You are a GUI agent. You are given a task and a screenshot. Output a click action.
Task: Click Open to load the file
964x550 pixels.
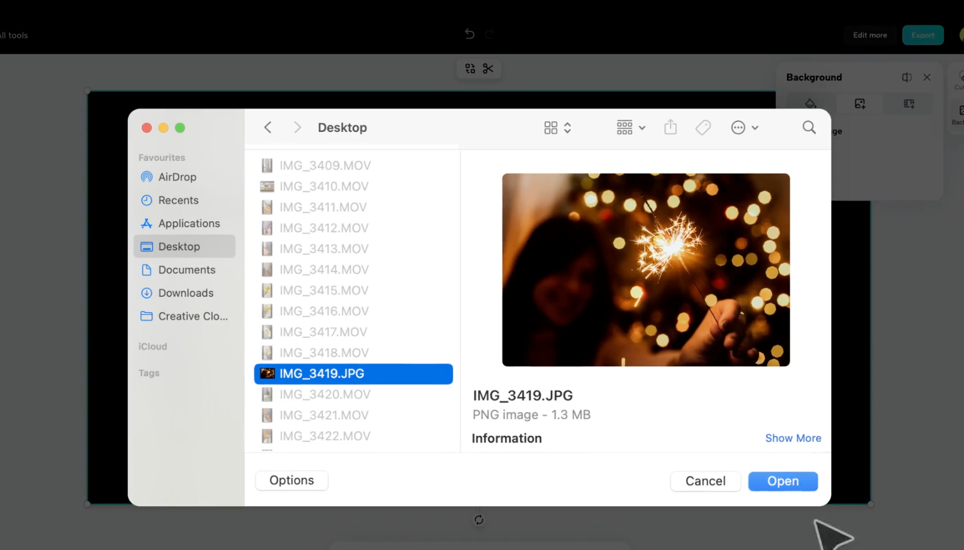[x=783, y=481]
